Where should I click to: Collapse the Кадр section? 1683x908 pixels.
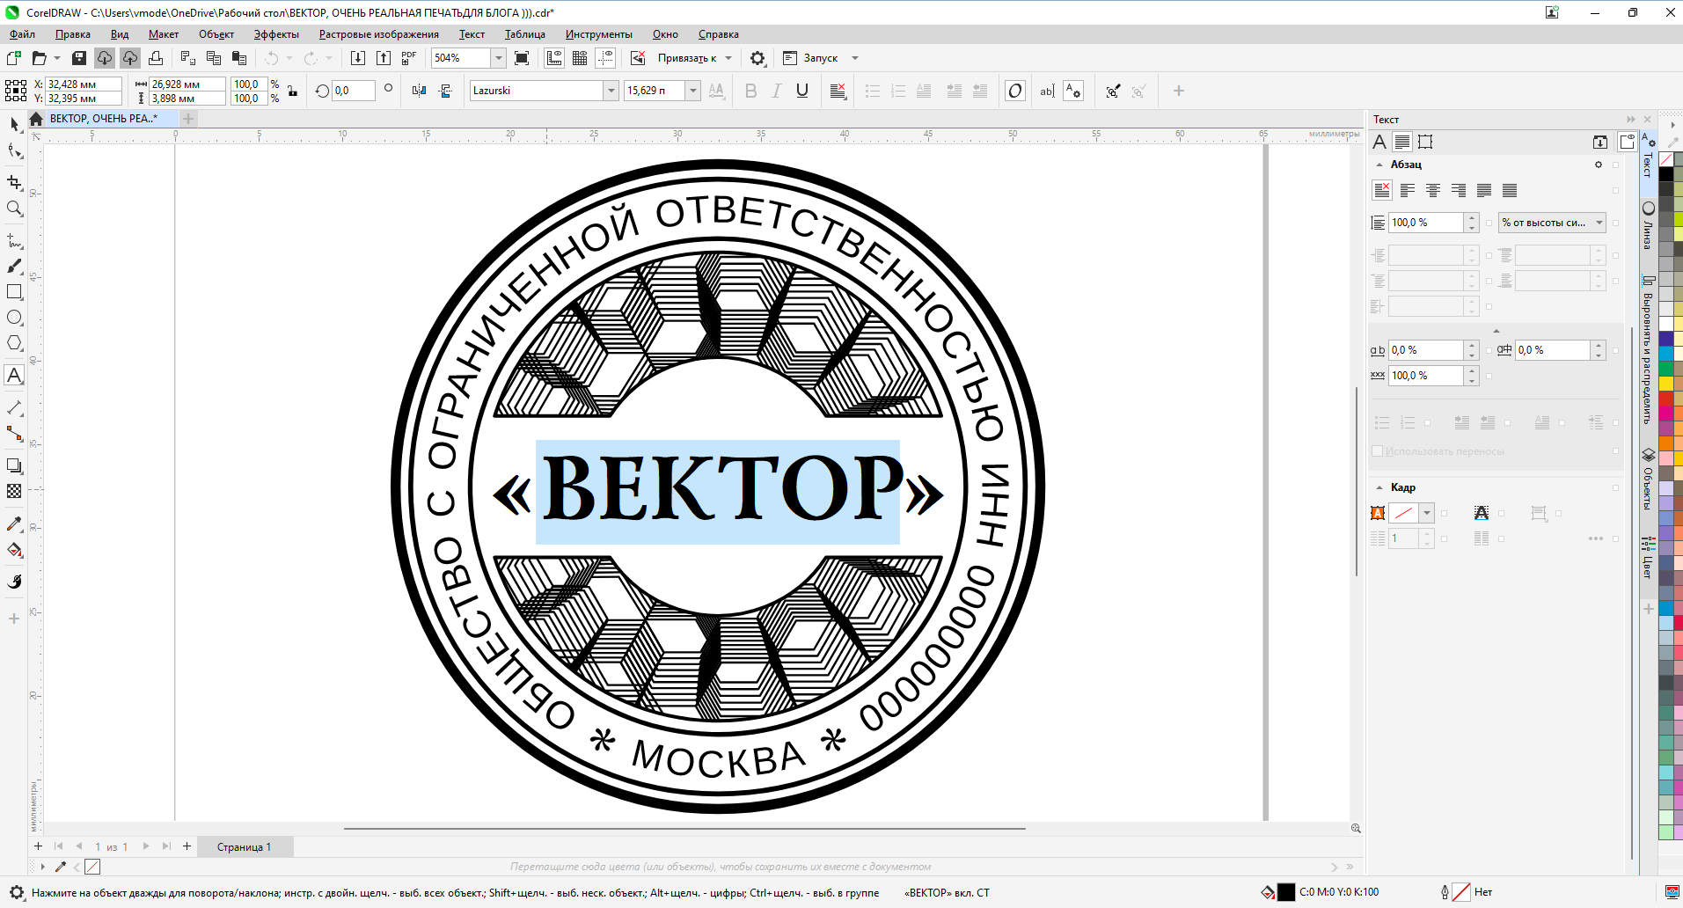(x=1379, y=487)
